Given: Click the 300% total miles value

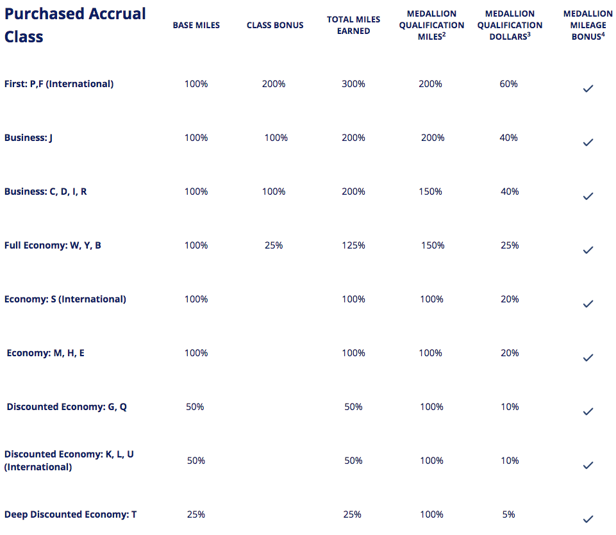Looking at the screenshot, I should click(x=353, y=84).
